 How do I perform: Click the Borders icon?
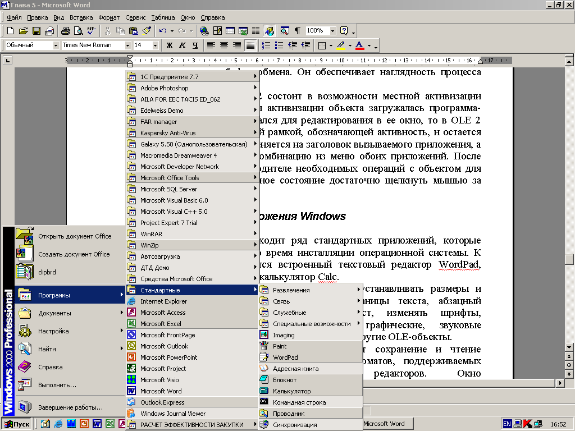click(x=322, y=45)
